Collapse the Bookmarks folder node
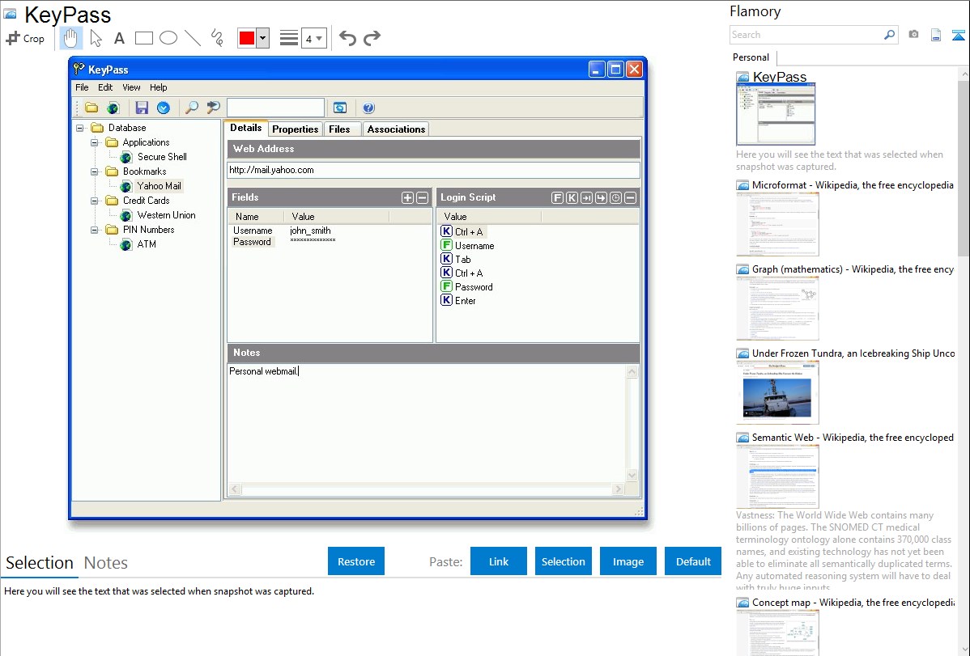 (95, 171)
